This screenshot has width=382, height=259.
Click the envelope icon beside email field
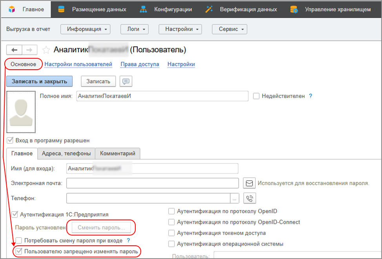tap(249, 183)
